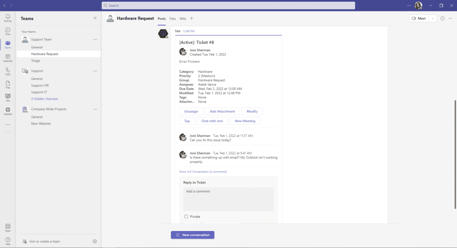Expand 2 hidden channels

tap(45, 99)
